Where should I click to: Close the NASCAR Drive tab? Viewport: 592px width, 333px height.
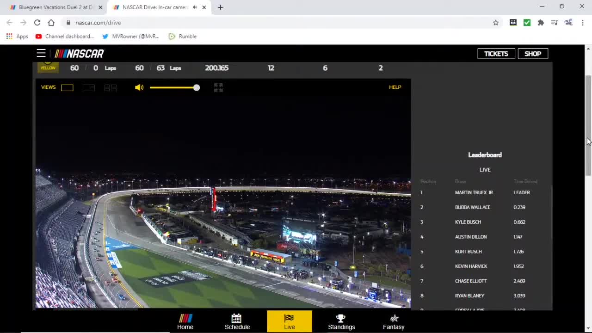204,7
